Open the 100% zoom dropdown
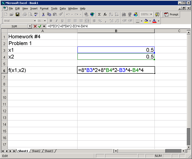The width and height of the screenshot is (192, 159). (151, 14)
